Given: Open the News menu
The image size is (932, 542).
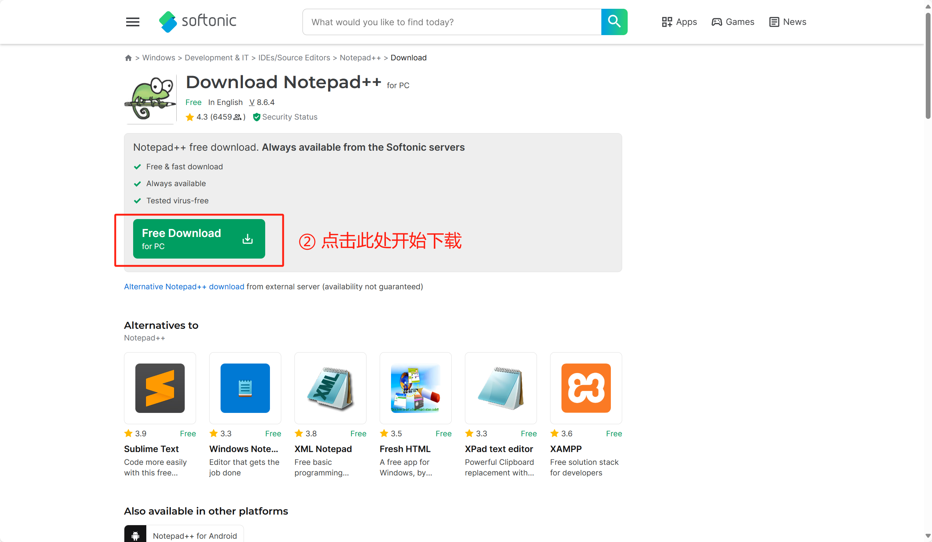Looking at the screenshot, I should click(788, 22).
